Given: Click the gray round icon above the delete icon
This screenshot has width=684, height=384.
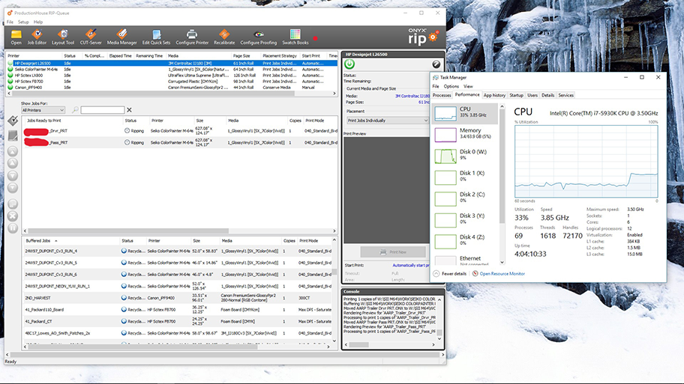Looking at the screenshot, I should [13, 204].
